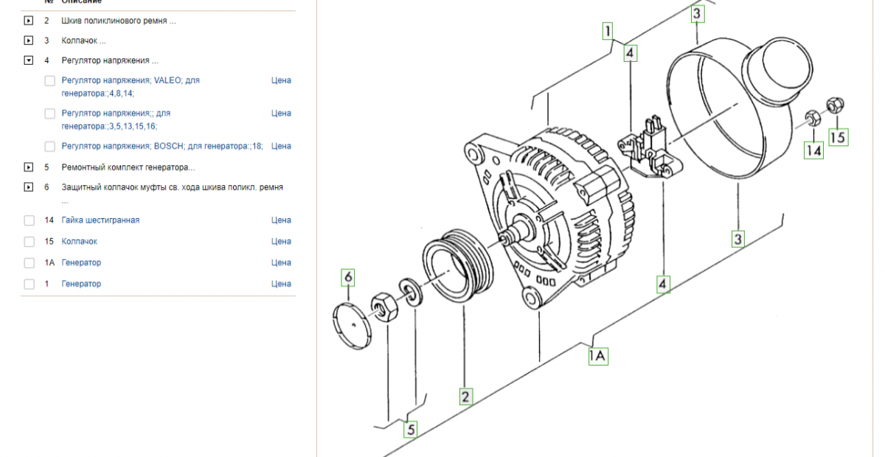Click diagram callout 5
The height and width of the screenshot is (457, 885).
[x=410, y=429]
